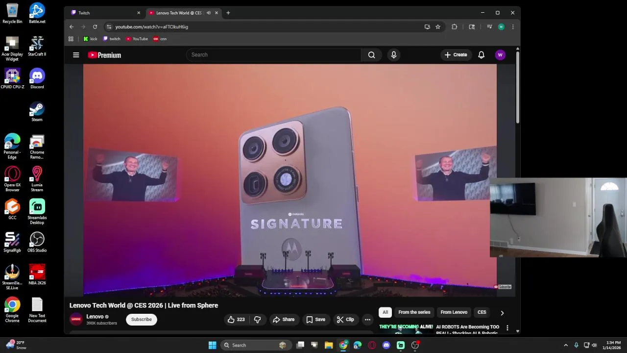The height and width of the screenshot is (353, 627).
Task: Click the YouTube search input field
Action: (x=273, y=55)
